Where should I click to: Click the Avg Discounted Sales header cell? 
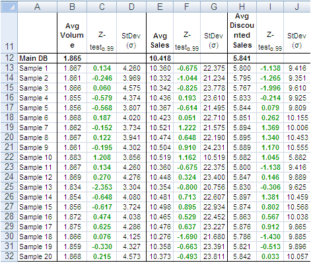coord(242,32)
